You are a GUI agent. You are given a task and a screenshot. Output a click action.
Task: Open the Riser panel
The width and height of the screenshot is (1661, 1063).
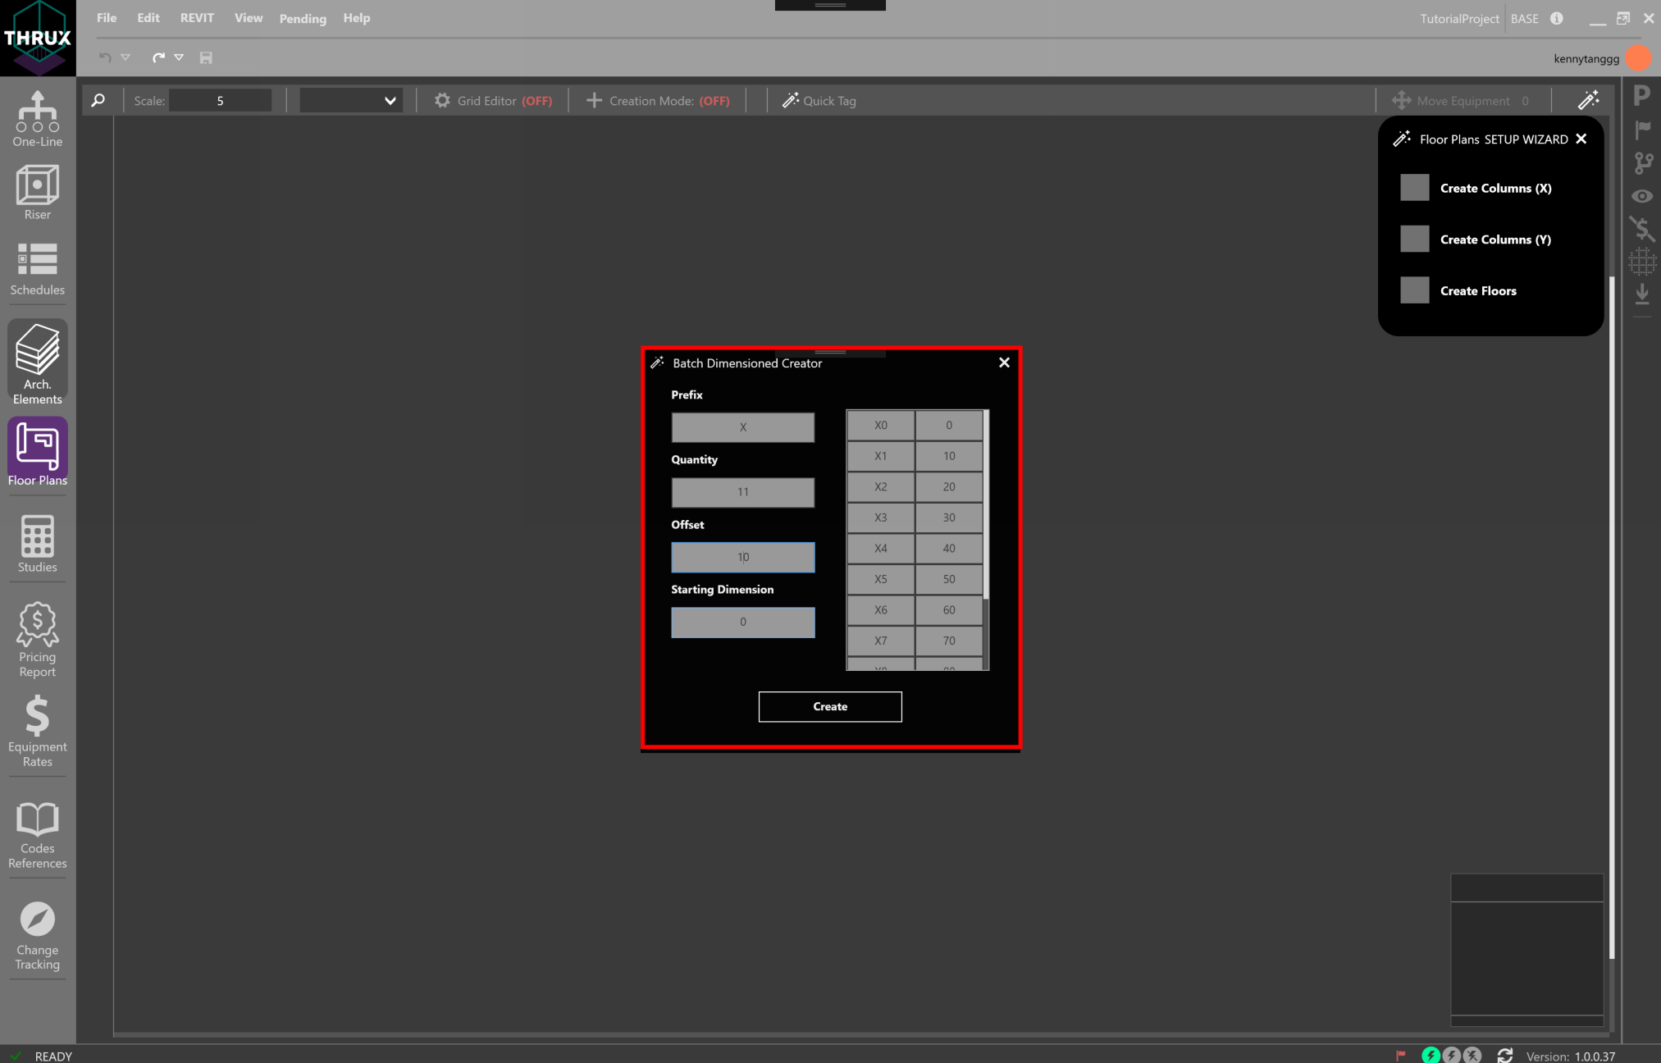tap(37, 191)
